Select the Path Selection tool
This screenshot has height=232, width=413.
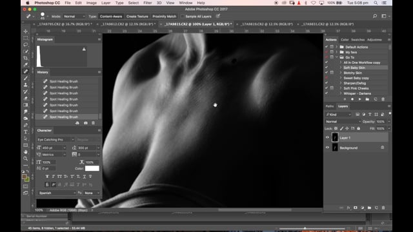click(x=26, y=139)
